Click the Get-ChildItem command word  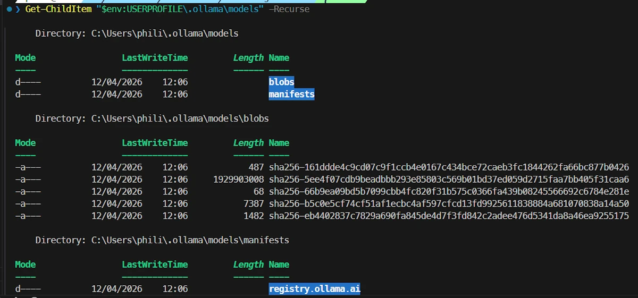click(x=58, y=9)
